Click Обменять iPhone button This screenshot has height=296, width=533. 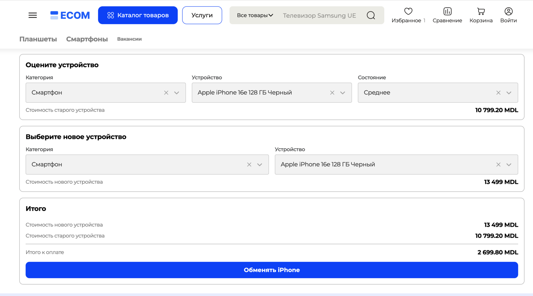point(272,270)
